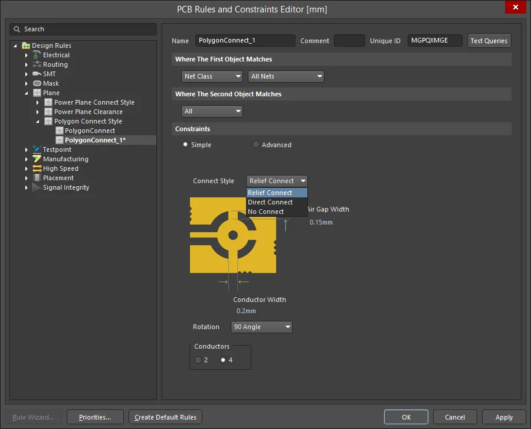
Task: Click the Test Queries button
Action: [x=489, y=41]
